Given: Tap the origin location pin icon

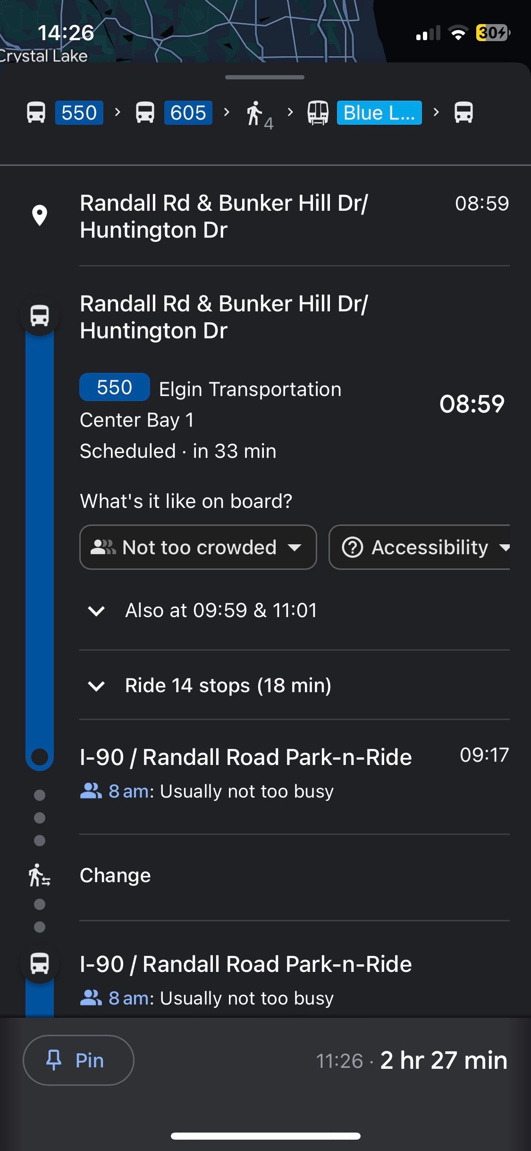Looking at the screenshot, I should tap(40, 216).
